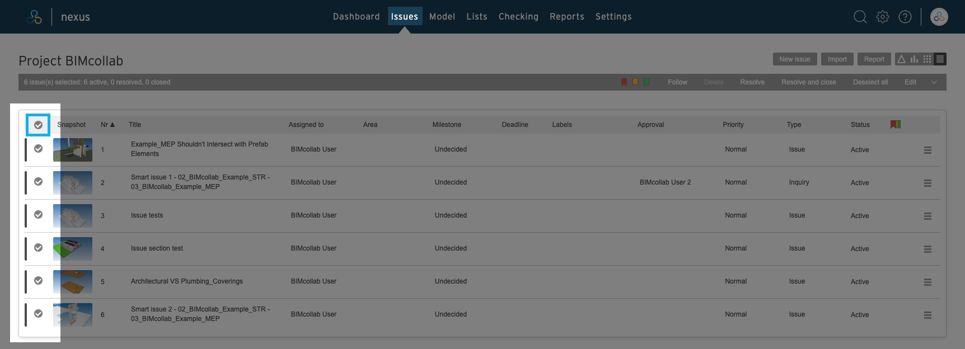Switch to the triangle viewpoint view icon
Image resolution: width=965 pixels, height=349 pixels.
click(x=901, y=59)
